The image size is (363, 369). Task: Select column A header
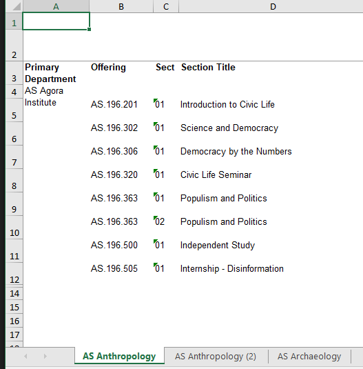(x=56, y=6)
